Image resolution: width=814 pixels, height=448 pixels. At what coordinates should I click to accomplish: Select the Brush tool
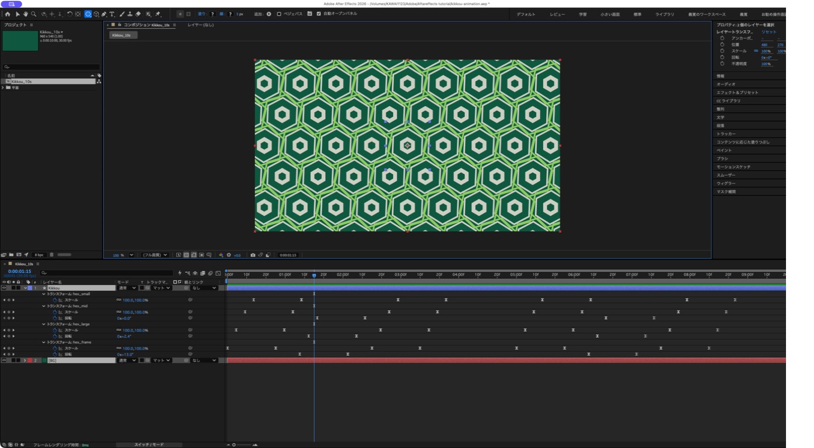(x=122, y=14)
